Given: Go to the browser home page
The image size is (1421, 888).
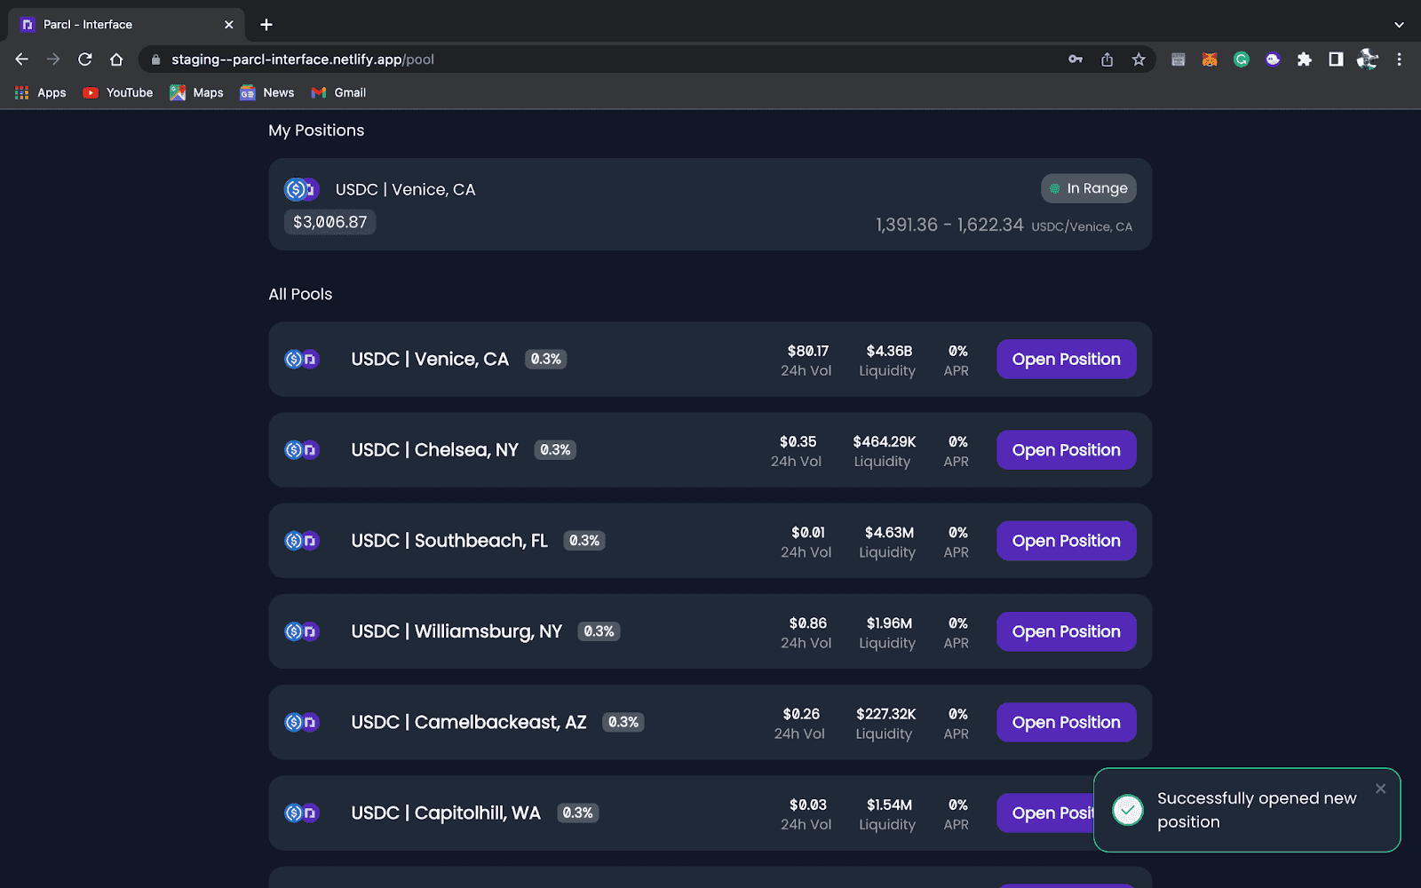Looking at the screenshot, I should click(116, 59).
